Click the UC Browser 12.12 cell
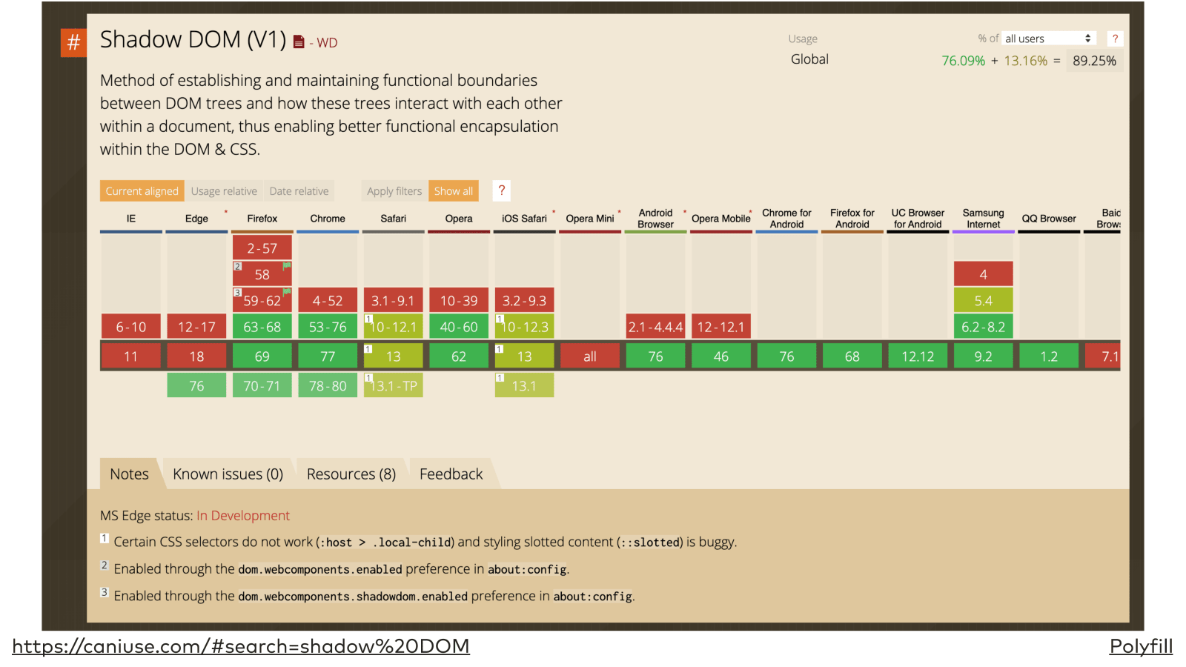The image size is (1186, 667). coord(918,356)
